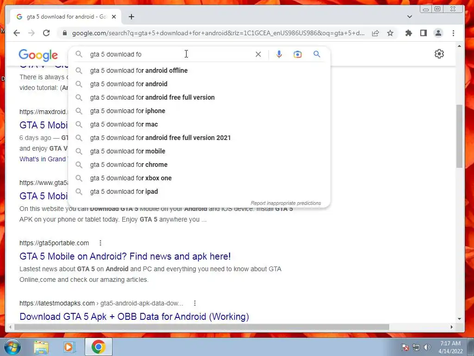Open 'GTA 5 Mobile on Android? Find news' result
Screen dimensions: 474x356
(x=125, y=256)
